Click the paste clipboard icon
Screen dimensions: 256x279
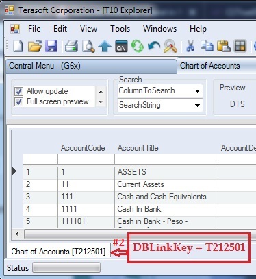click(x=223, y=46)
